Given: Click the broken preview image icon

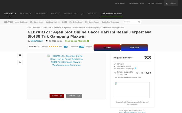Looking at the screenshot, I should 49,56.
